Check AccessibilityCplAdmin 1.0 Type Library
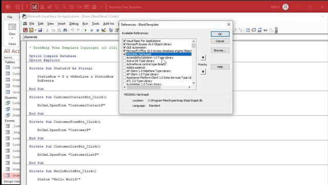 click(125, 58)
